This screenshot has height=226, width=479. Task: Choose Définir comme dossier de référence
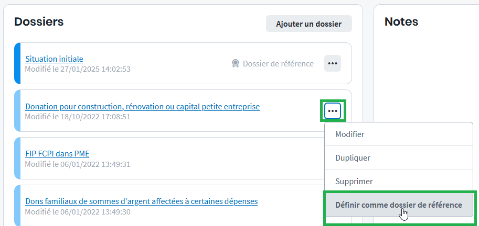[x=399, y=205]
